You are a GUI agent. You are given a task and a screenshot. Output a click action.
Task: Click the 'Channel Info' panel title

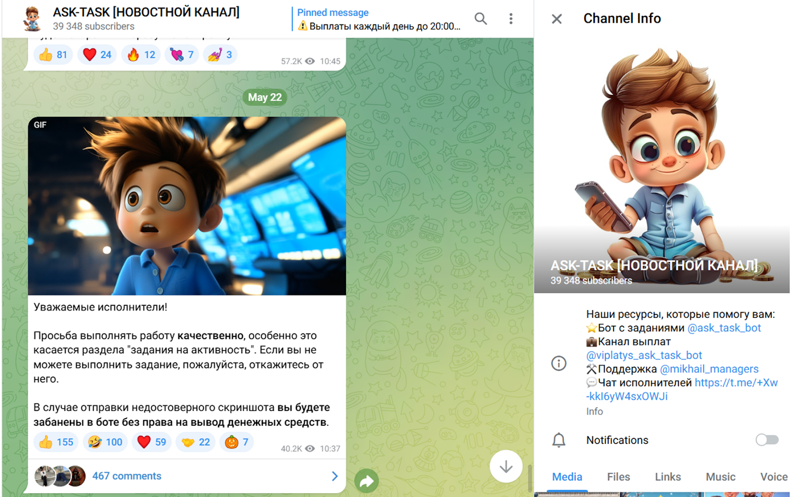click(x=622, y=19)
